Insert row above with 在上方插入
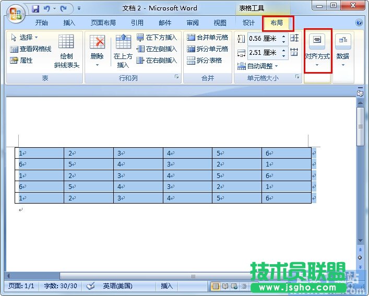This screenshot has height=296, width=369. tap(123, 52)
